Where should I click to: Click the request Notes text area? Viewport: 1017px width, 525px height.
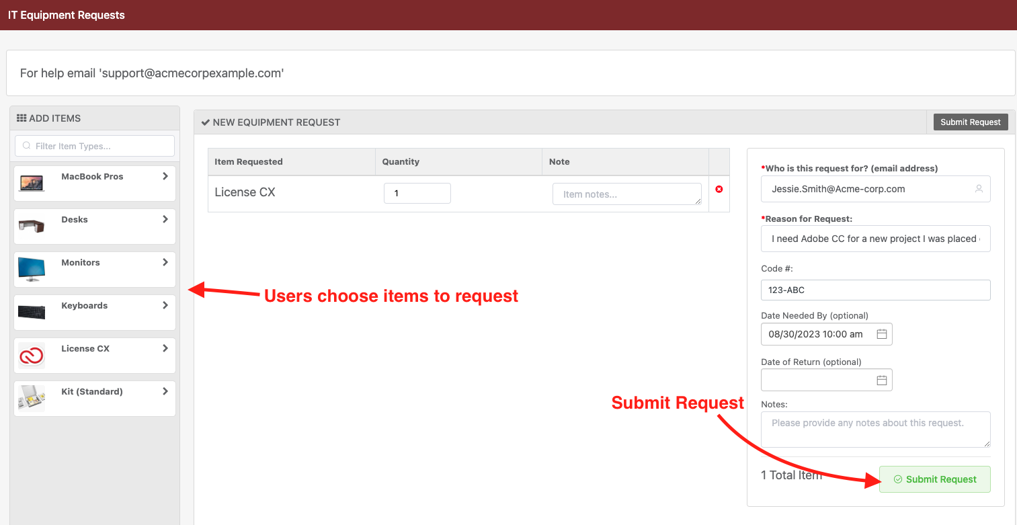[x=876, y=430]
